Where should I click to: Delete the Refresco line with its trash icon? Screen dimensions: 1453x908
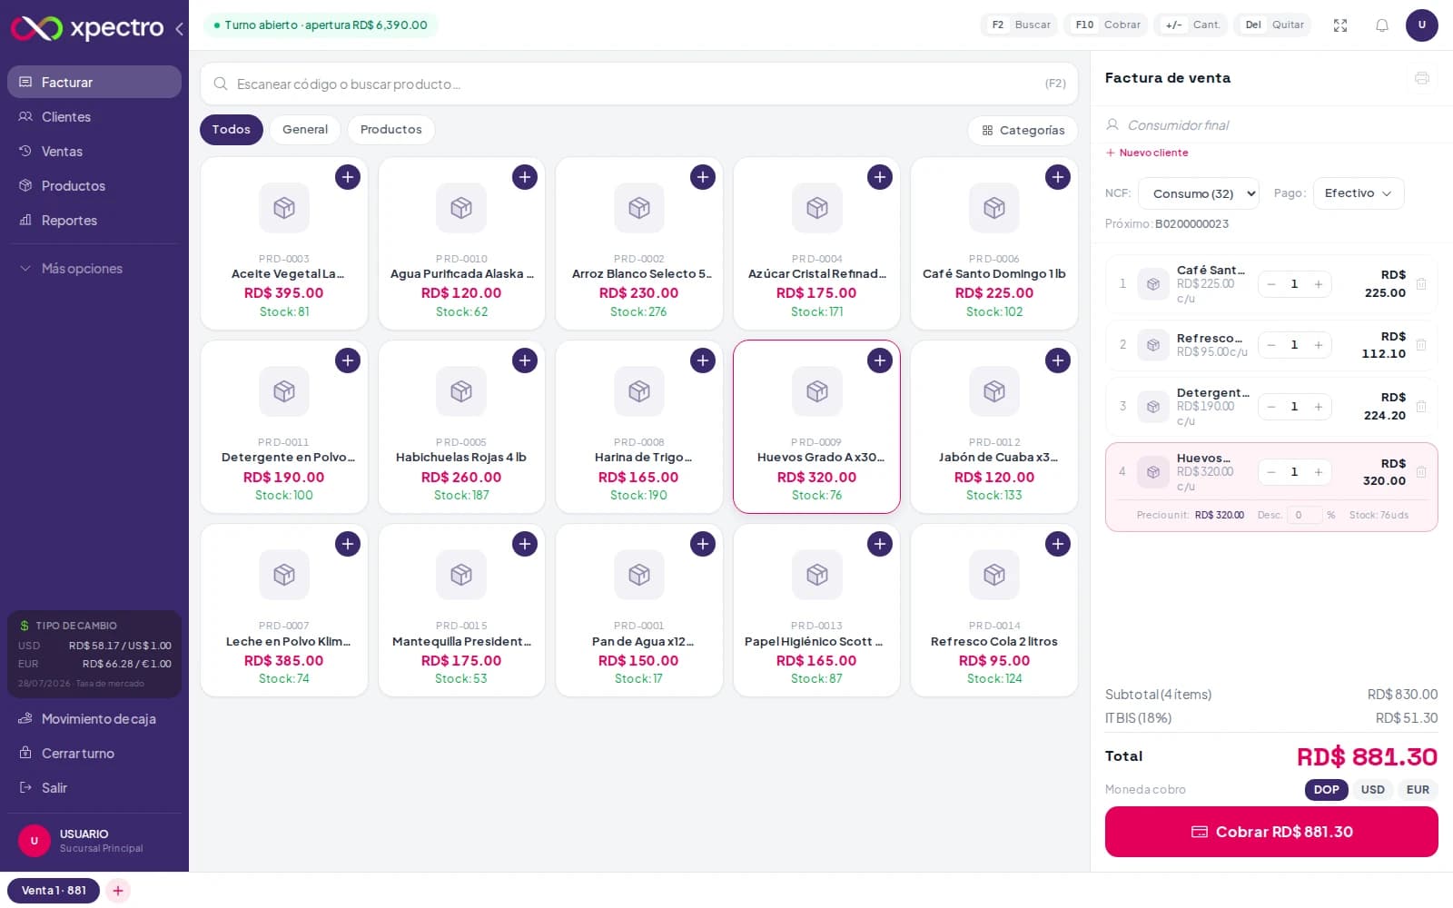[1421, 345]
